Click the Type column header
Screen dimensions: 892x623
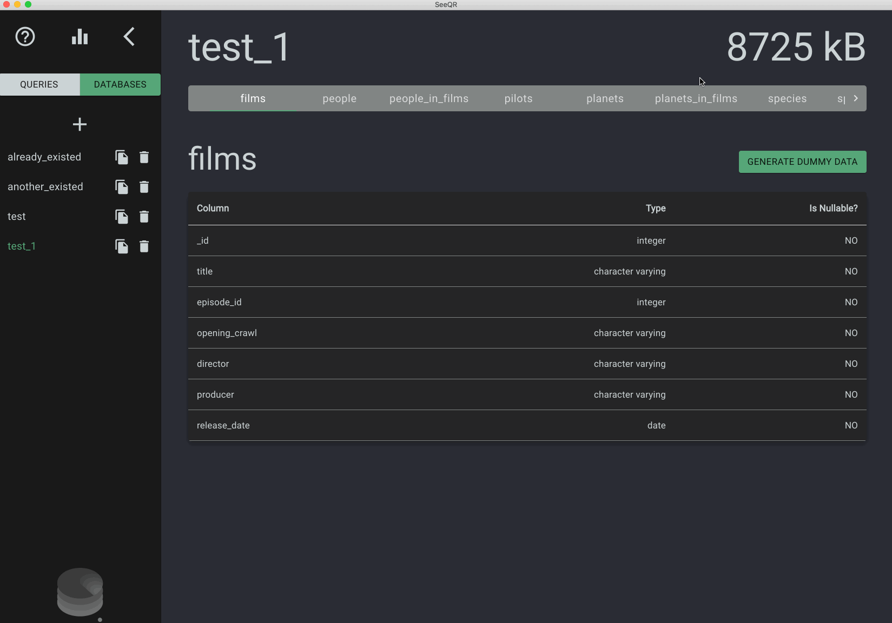pyautogui.click(x=656, y=208)
